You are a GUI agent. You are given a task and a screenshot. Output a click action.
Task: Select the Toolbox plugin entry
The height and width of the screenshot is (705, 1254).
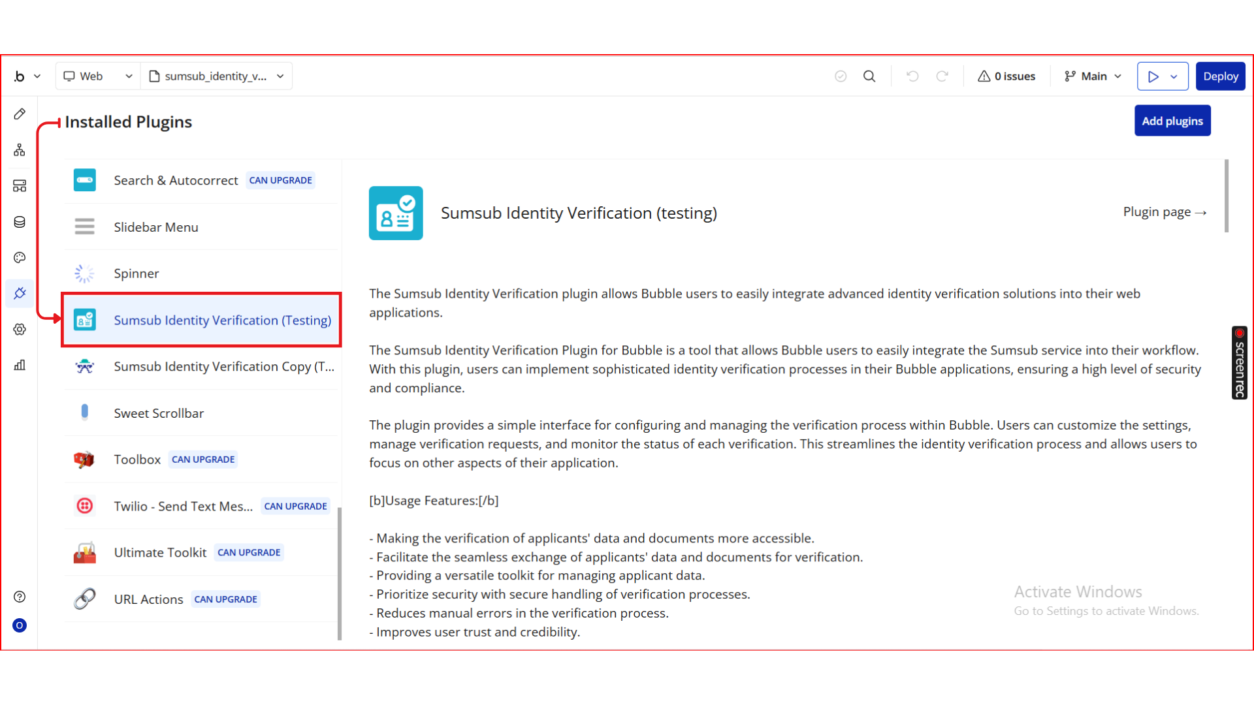[x=137, y=460]
